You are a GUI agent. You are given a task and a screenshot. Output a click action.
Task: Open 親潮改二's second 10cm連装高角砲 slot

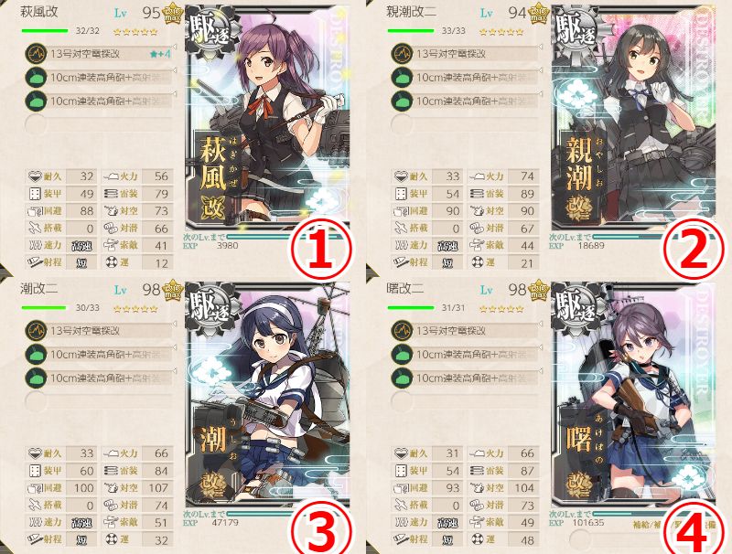[x=466, y=101]
